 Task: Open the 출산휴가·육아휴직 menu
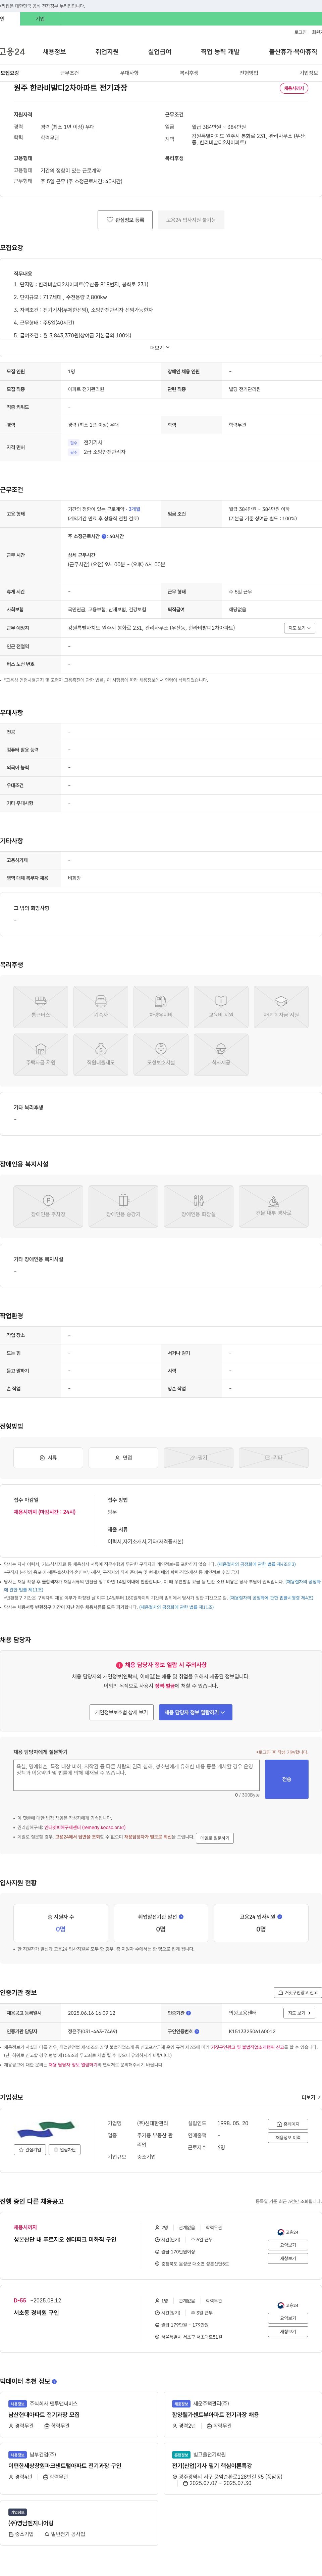[x=293, y=52]
